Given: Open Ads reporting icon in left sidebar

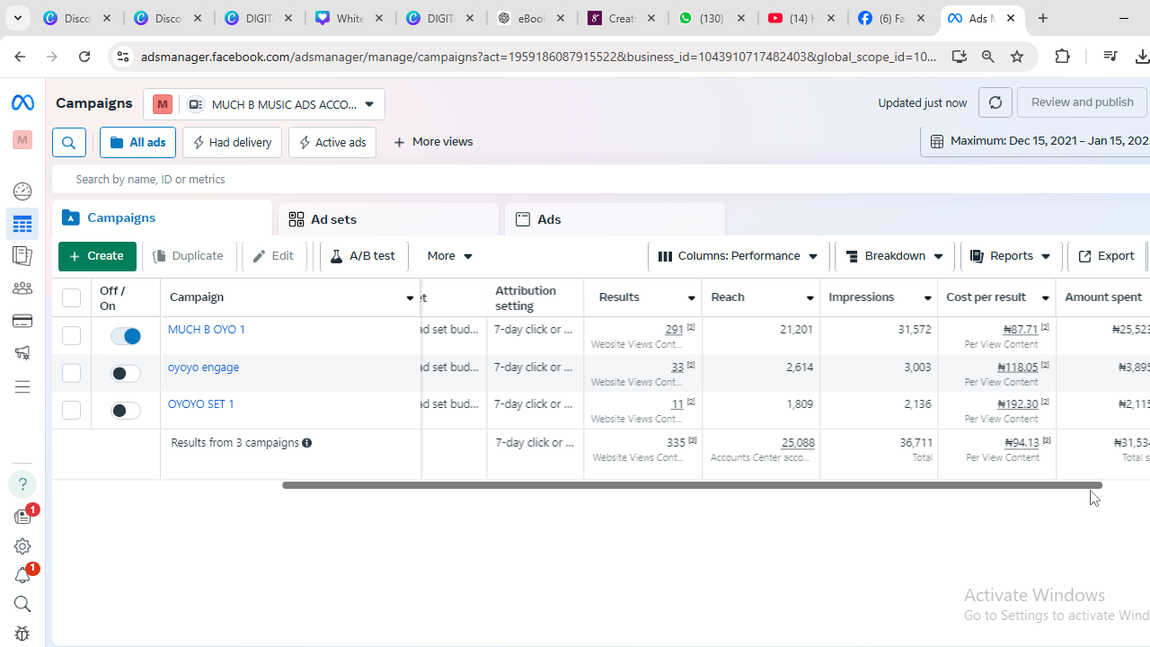Looking at the screenshot, I should (22, 256).
